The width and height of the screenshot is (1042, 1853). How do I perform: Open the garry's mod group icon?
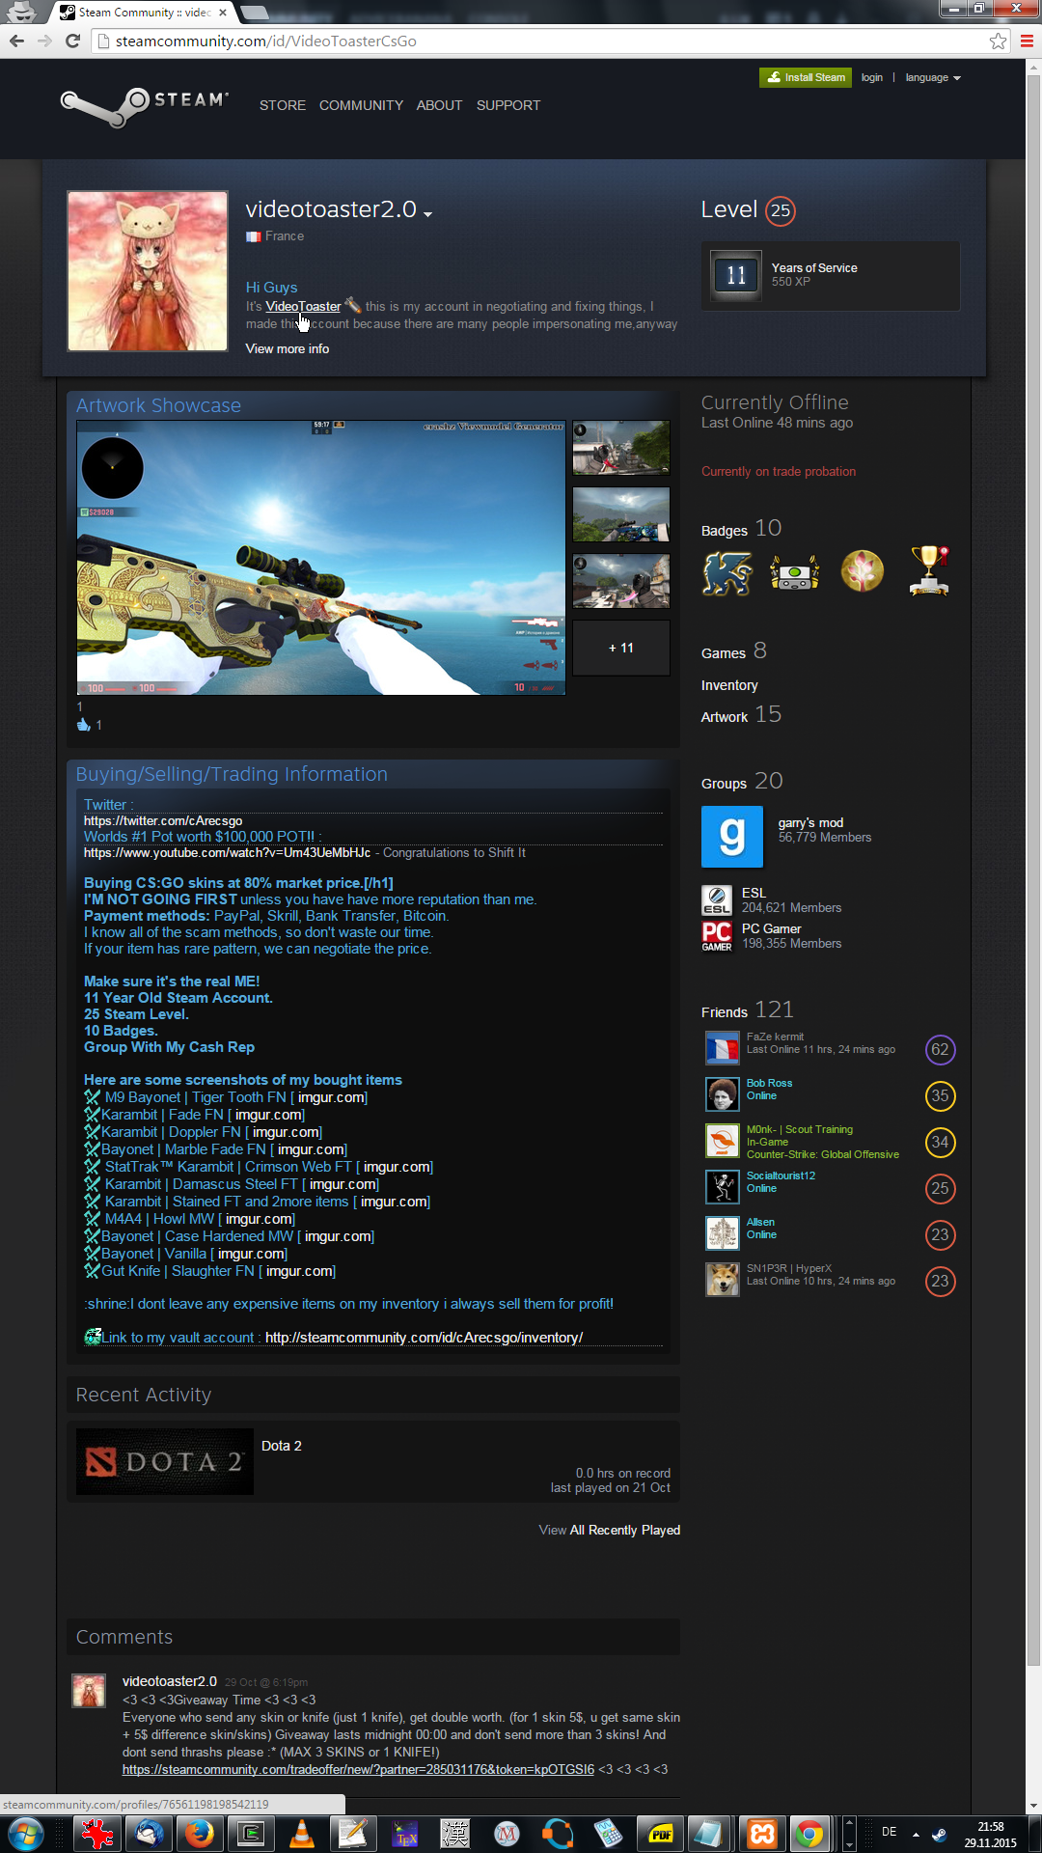click(731, 837)
